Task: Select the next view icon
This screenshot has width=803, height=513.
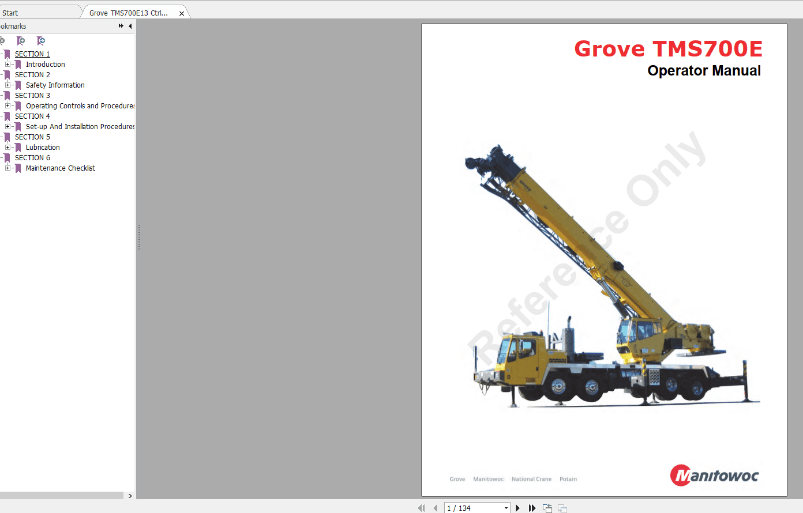Action: tap(561, 508)
